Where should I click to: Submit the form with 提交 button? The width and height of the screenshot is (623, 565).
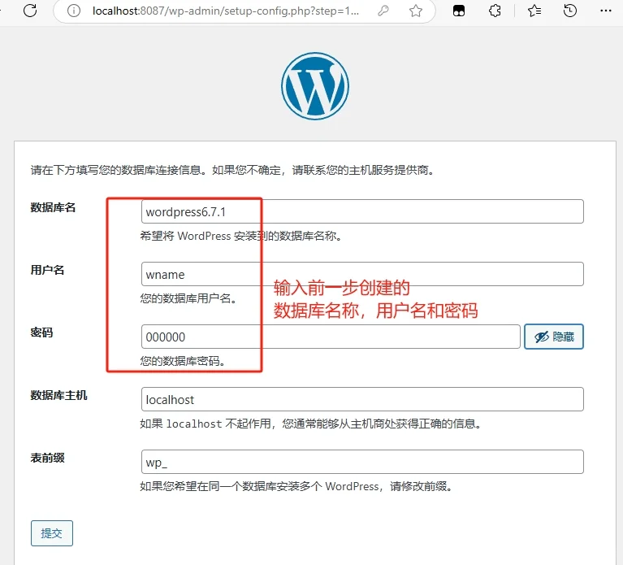tap(52, 533)
